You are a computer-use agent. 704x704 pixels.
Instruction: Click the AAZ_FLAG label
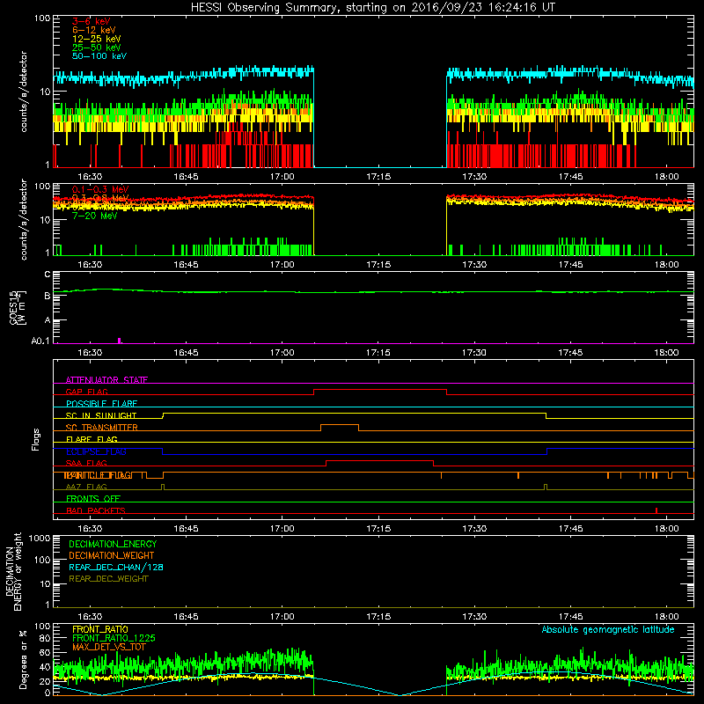click(86, 488)
